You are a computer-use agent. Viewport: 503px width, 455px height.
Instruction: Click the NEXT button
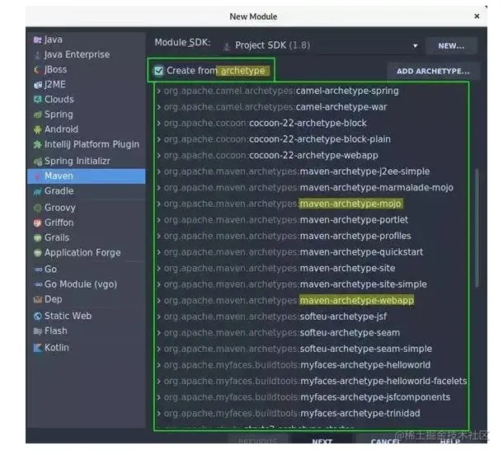point(322,441)
